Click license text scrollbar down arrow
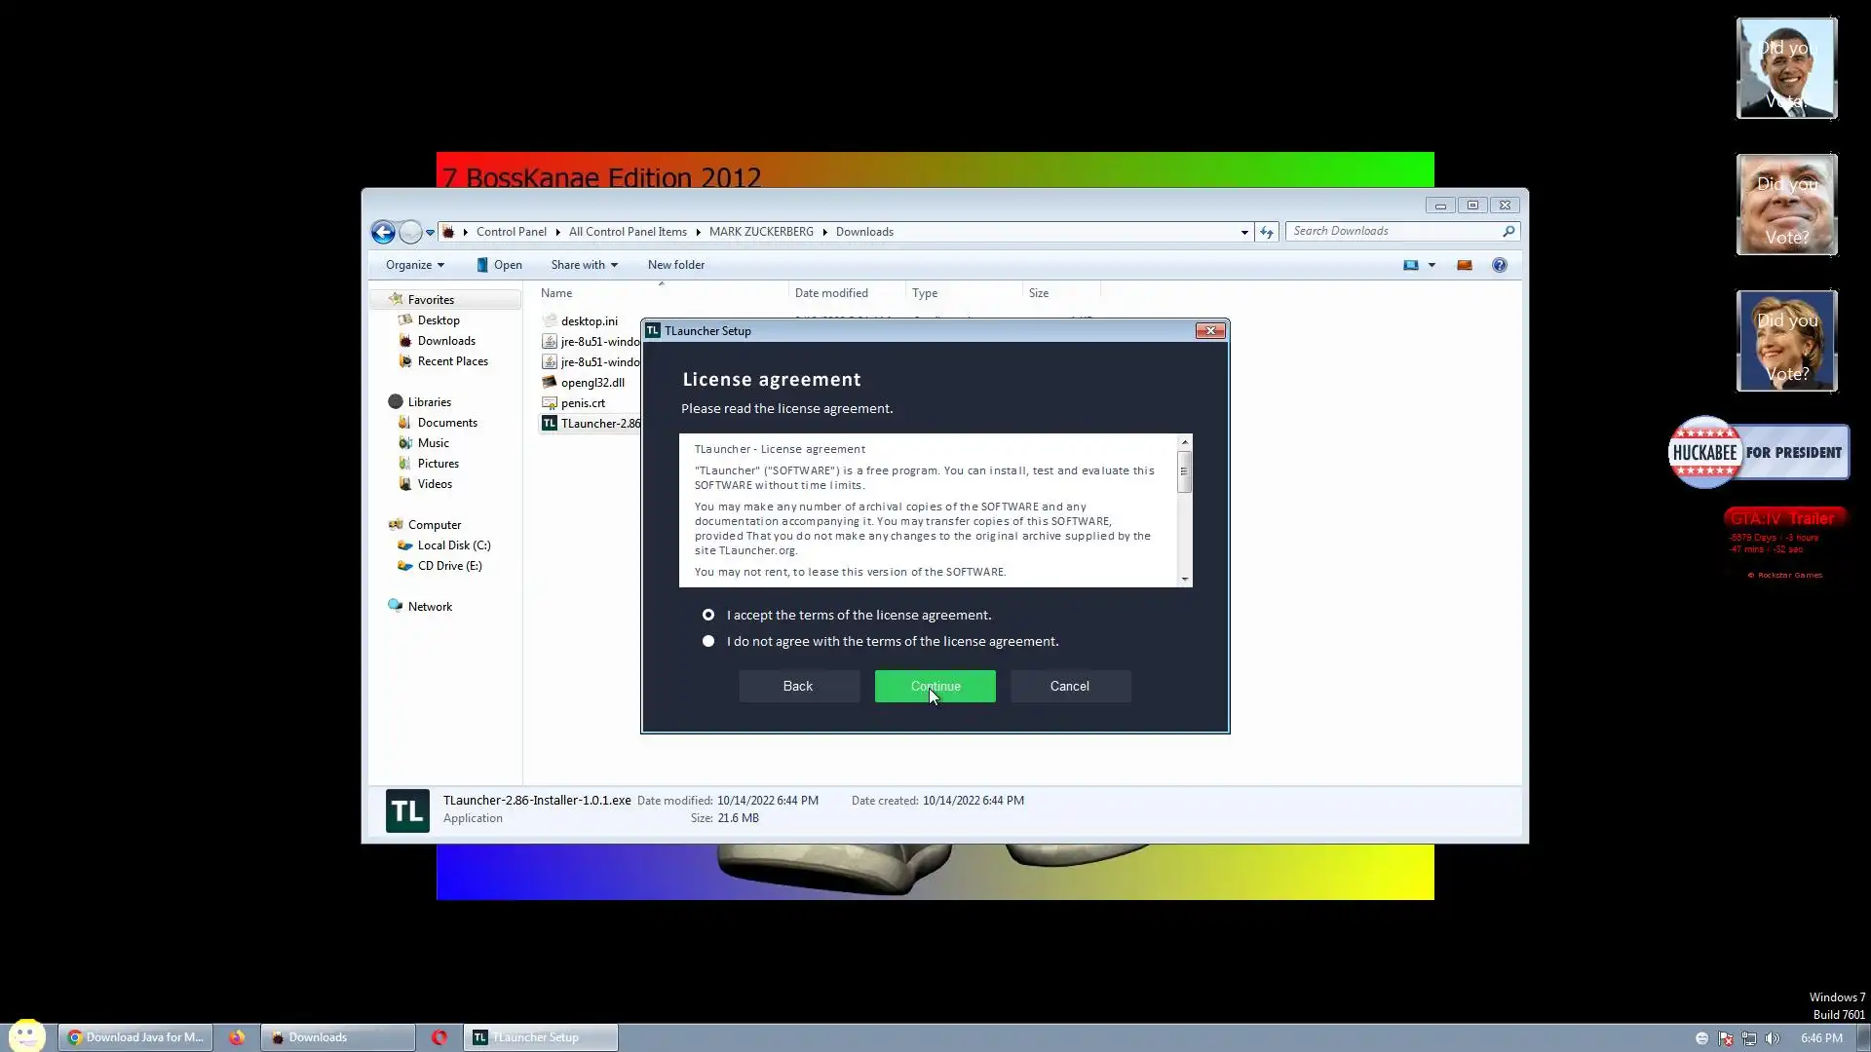Image resolution: width=1871 pixels, height=1052 pixels. click(1184, 580)
